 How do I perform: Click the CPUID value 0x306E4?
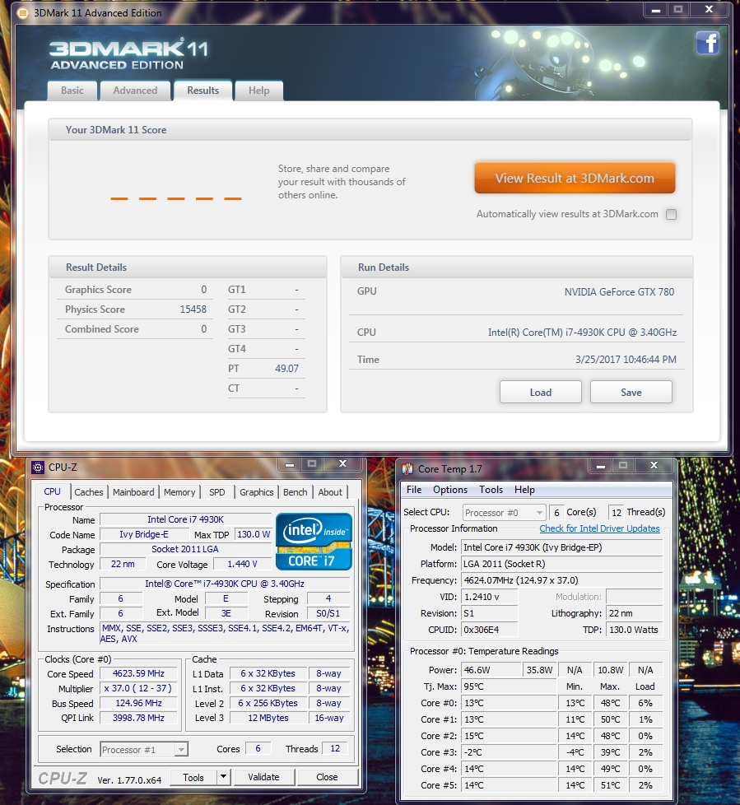(490, 630)
